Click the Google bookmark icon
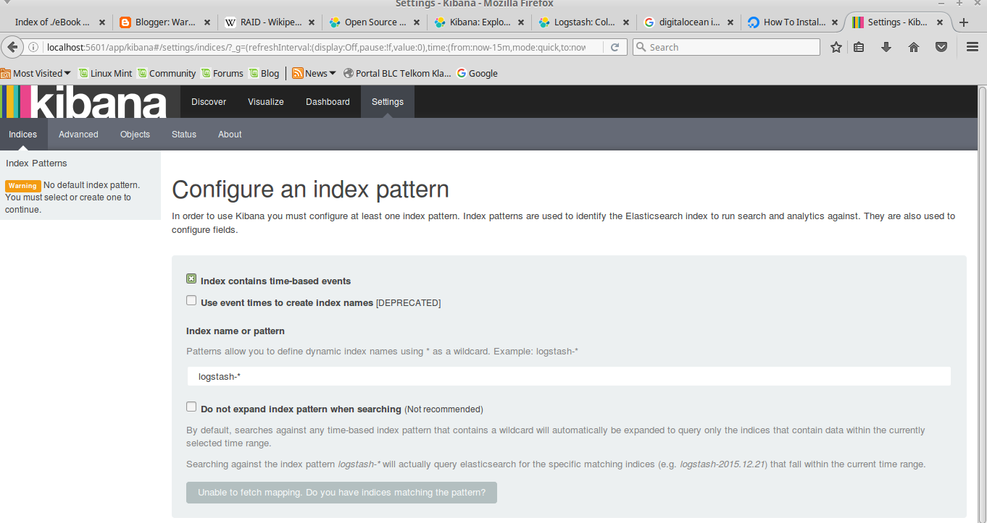Image resolution: width=987 pixels, height=523 pixels. pos(461,73)
